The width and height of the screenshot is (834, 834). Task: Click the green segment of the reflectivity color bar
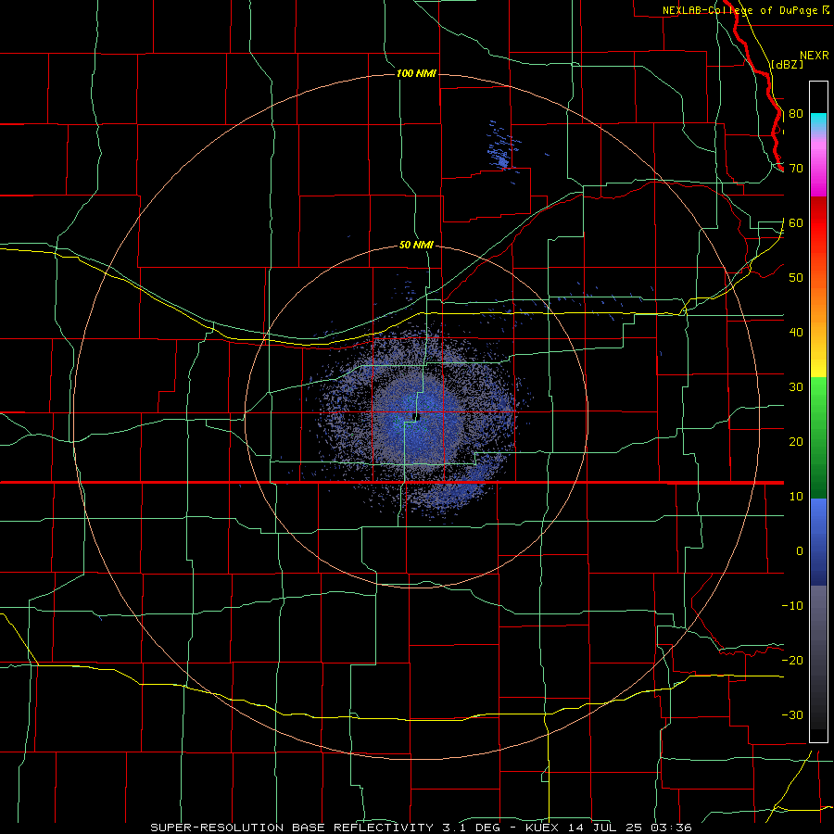818,437
